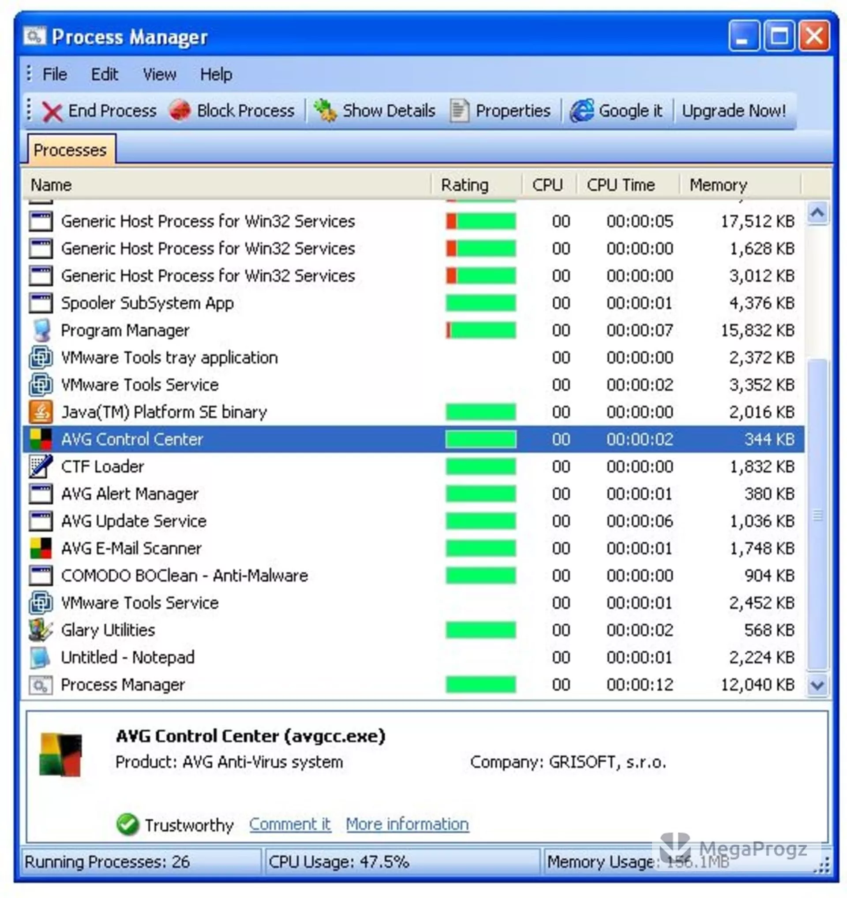Click the AVG E-Mail Scanner name
Screen dimensions: 847x898
[x=131, y=548]
